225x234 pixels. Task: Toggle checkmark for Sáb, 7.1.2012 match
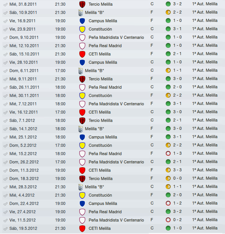point(6,121)
